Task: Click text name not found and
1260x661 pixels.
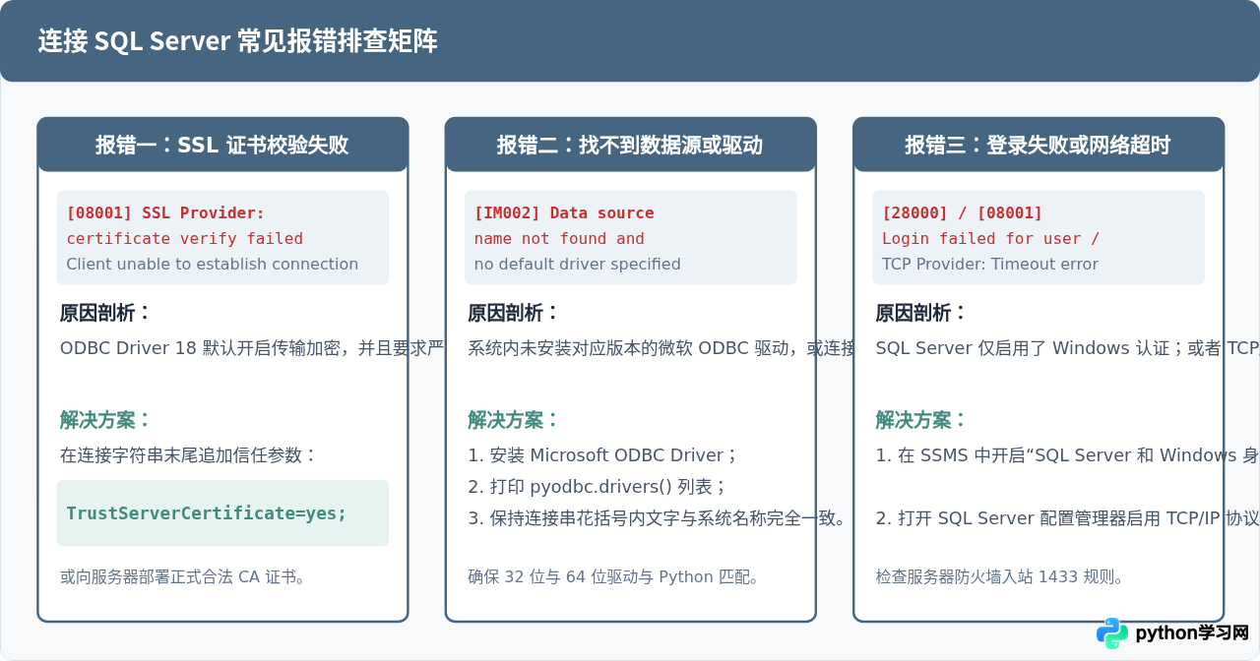Action: [559, 238]
